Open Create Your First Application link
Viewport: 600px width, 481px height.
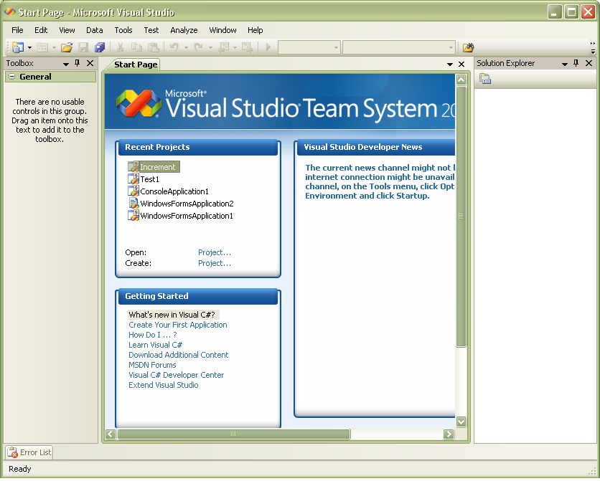(177, 325)
